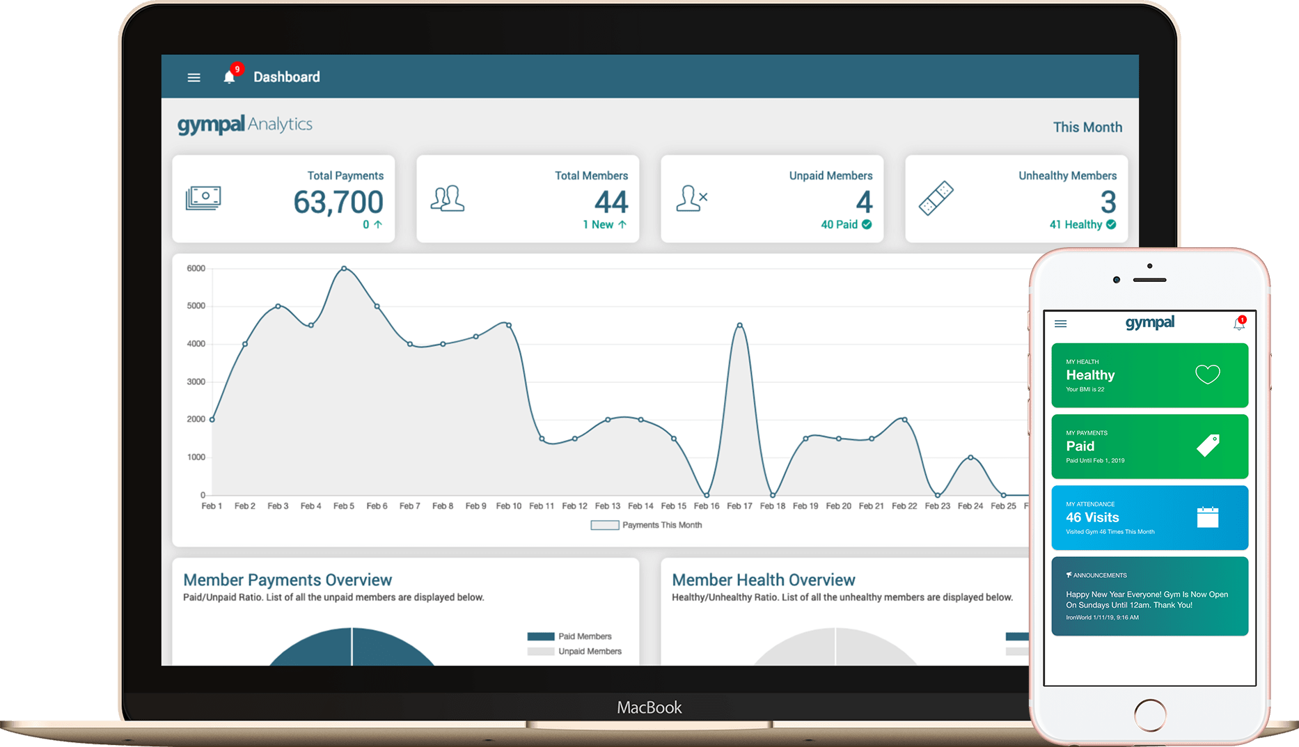Tap the heart icon on Healthy card
This screenshot has height=747, width=1299.
[1207, 375]
